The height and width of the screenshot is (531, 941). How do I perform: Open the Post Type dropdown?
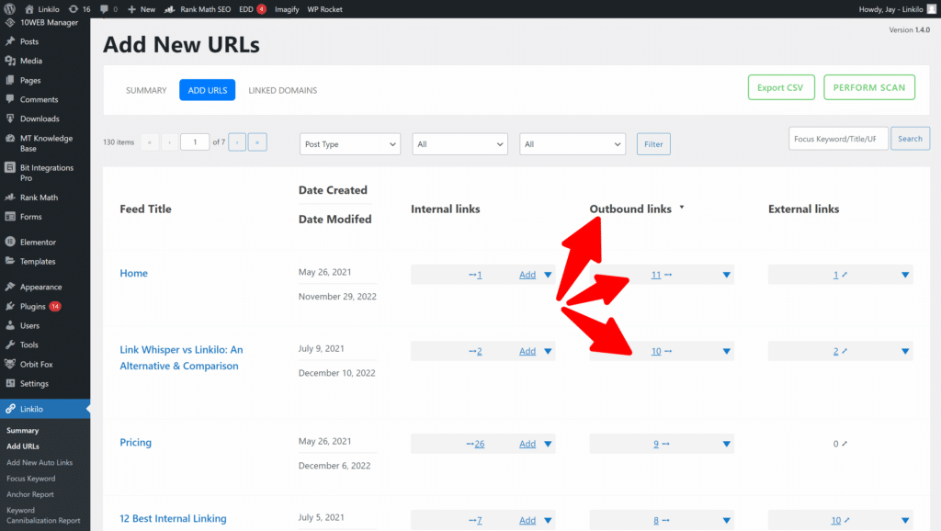[x=350, y=144]
